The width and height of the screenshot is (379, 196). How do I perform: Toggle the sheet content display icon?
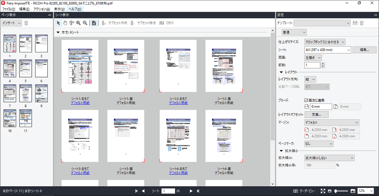point(94,23)
